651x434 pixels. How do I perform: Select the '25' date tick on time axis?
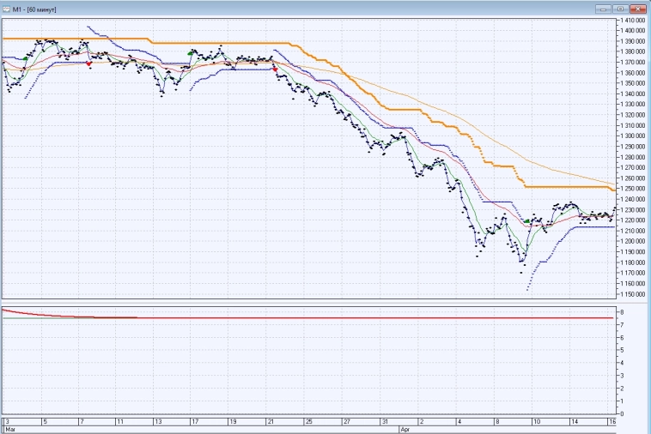pos(308,421)
